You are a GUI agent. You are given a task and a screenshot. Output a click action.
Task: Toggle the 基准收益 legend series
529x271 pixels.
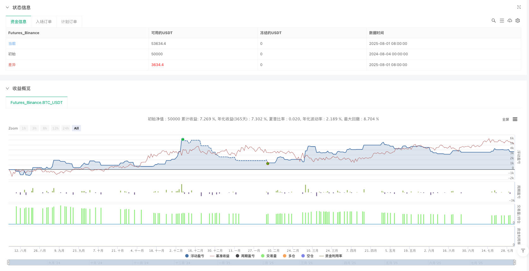220,256
